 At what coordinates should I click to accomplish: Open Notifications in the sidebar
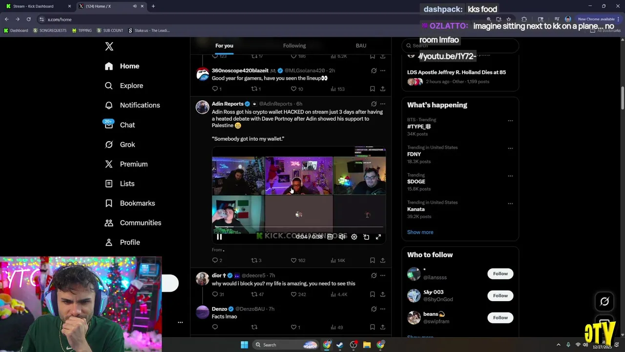(132, 105)
